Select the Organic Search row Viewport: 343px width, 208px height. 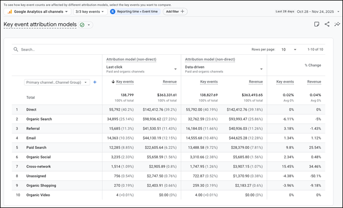tap(168, 119)
